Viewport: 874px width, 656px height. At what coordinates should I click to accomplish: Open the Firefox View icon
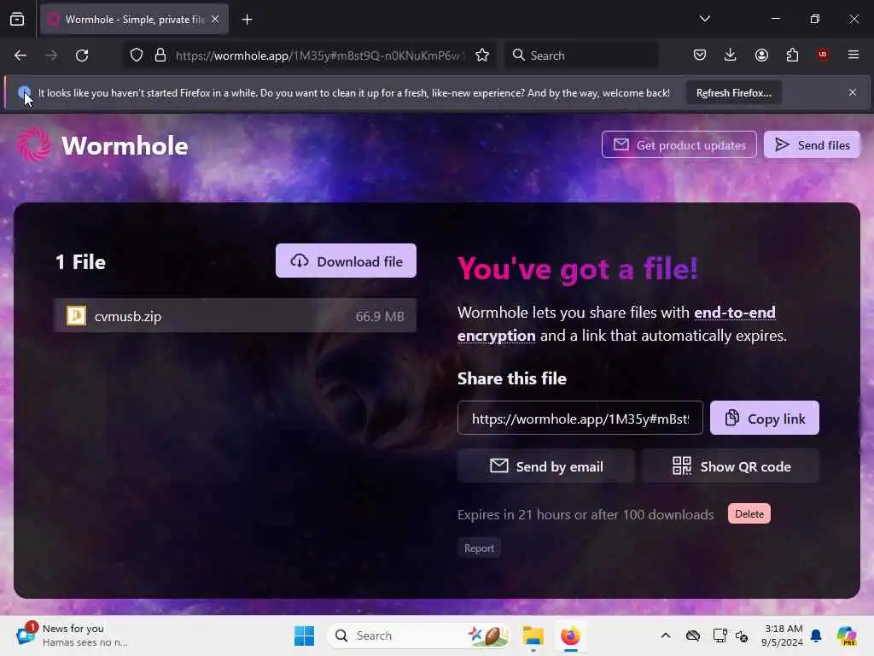pos(17,20)
